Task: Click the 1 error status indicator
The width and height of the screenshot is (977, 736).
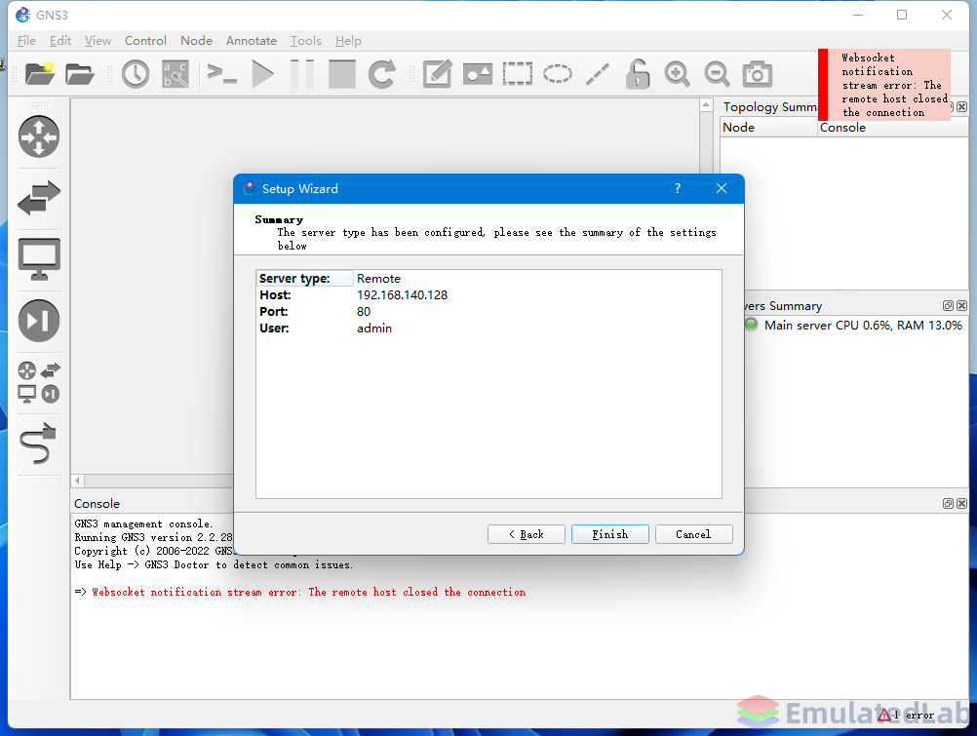Action: click(x=906, y=715)
